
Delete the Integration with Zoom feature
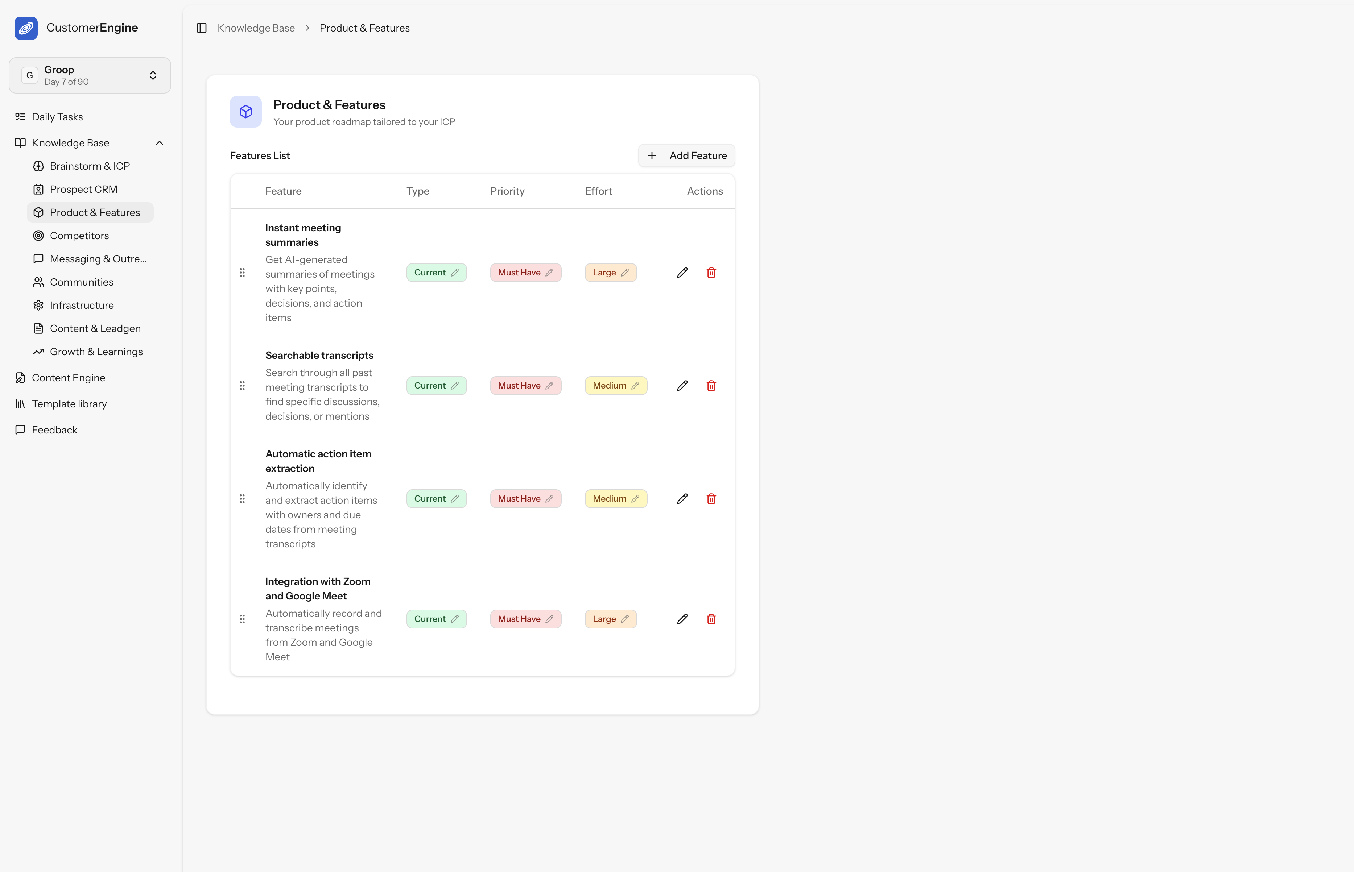(711, 619)
